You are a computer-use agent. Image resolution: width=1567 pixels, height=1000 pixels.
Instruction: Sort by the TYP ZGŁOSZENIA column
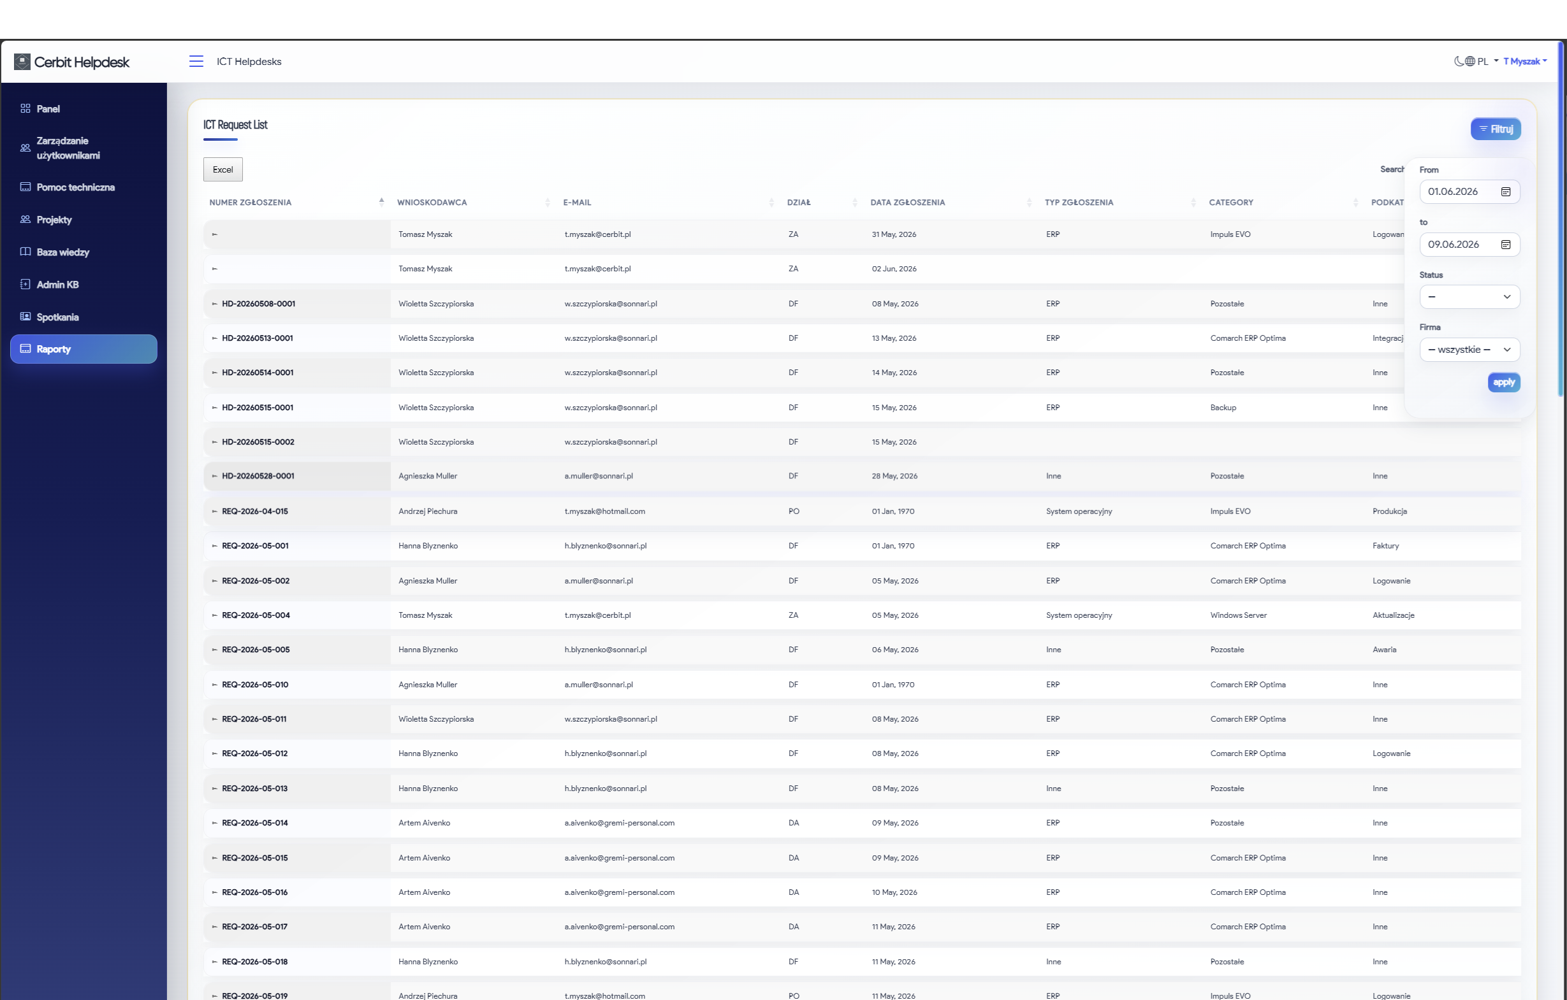coord(1121,202)
